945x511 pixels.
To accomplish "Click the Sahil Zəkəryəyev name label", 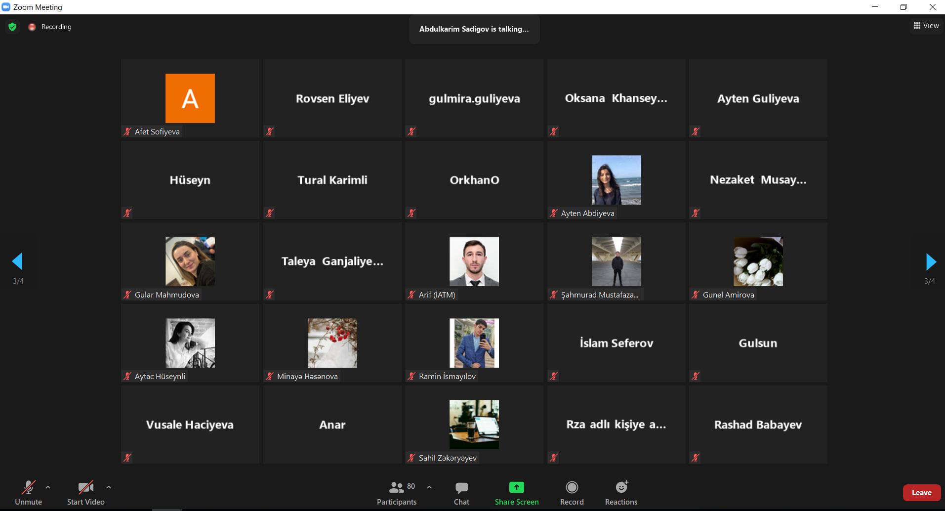I will 448,458.
